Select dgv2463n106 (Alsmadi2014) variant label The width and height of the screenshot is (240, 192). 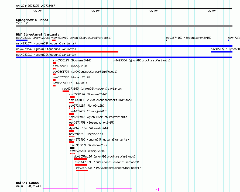click(89, 128)
